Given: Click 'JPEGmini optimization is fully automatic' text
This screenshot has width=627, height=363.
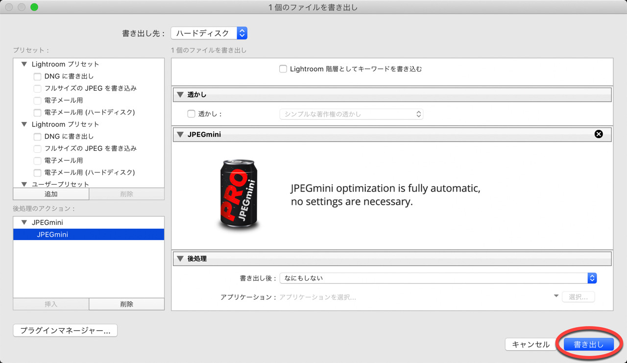Looking at the screenshot, I should click(x=386, y=189).
